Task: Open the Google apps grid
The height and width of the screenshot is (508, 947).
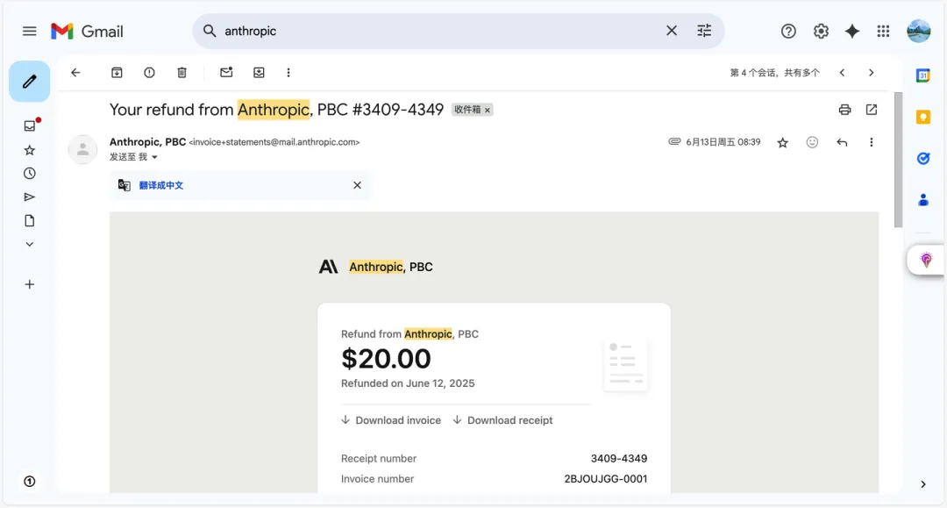Action: coord(883,31)
